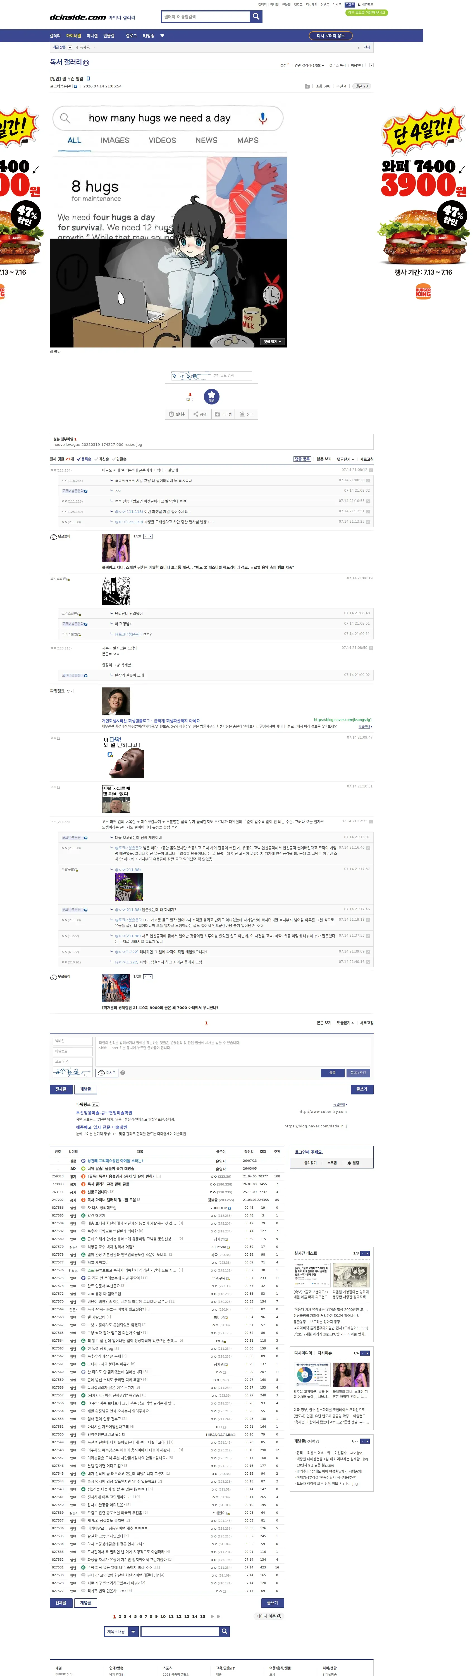Advance the 개념글 side panel to next page
The image size is (475, 1676).
[x=368, y=1441]
